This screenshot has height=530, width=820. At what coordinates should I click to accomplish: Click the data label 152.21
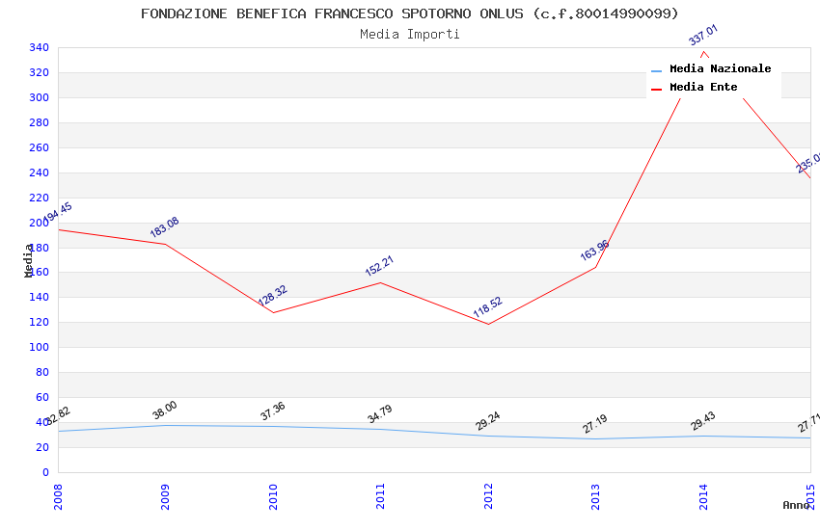point(379,266)
